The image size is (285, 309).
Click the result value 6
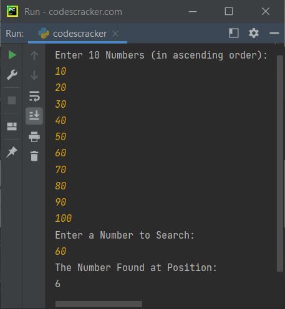57,283
